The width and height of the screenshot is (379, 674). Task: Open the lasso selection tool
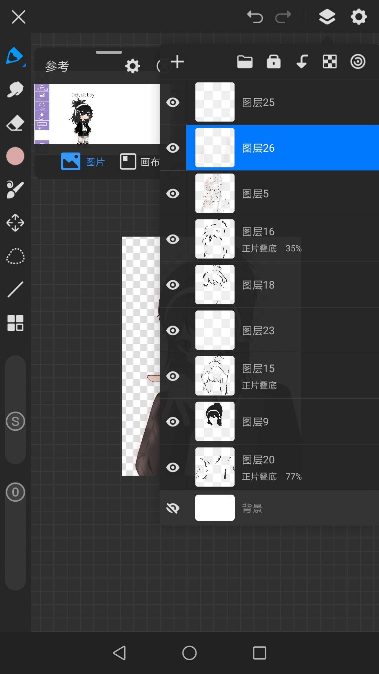pos(15,256)
